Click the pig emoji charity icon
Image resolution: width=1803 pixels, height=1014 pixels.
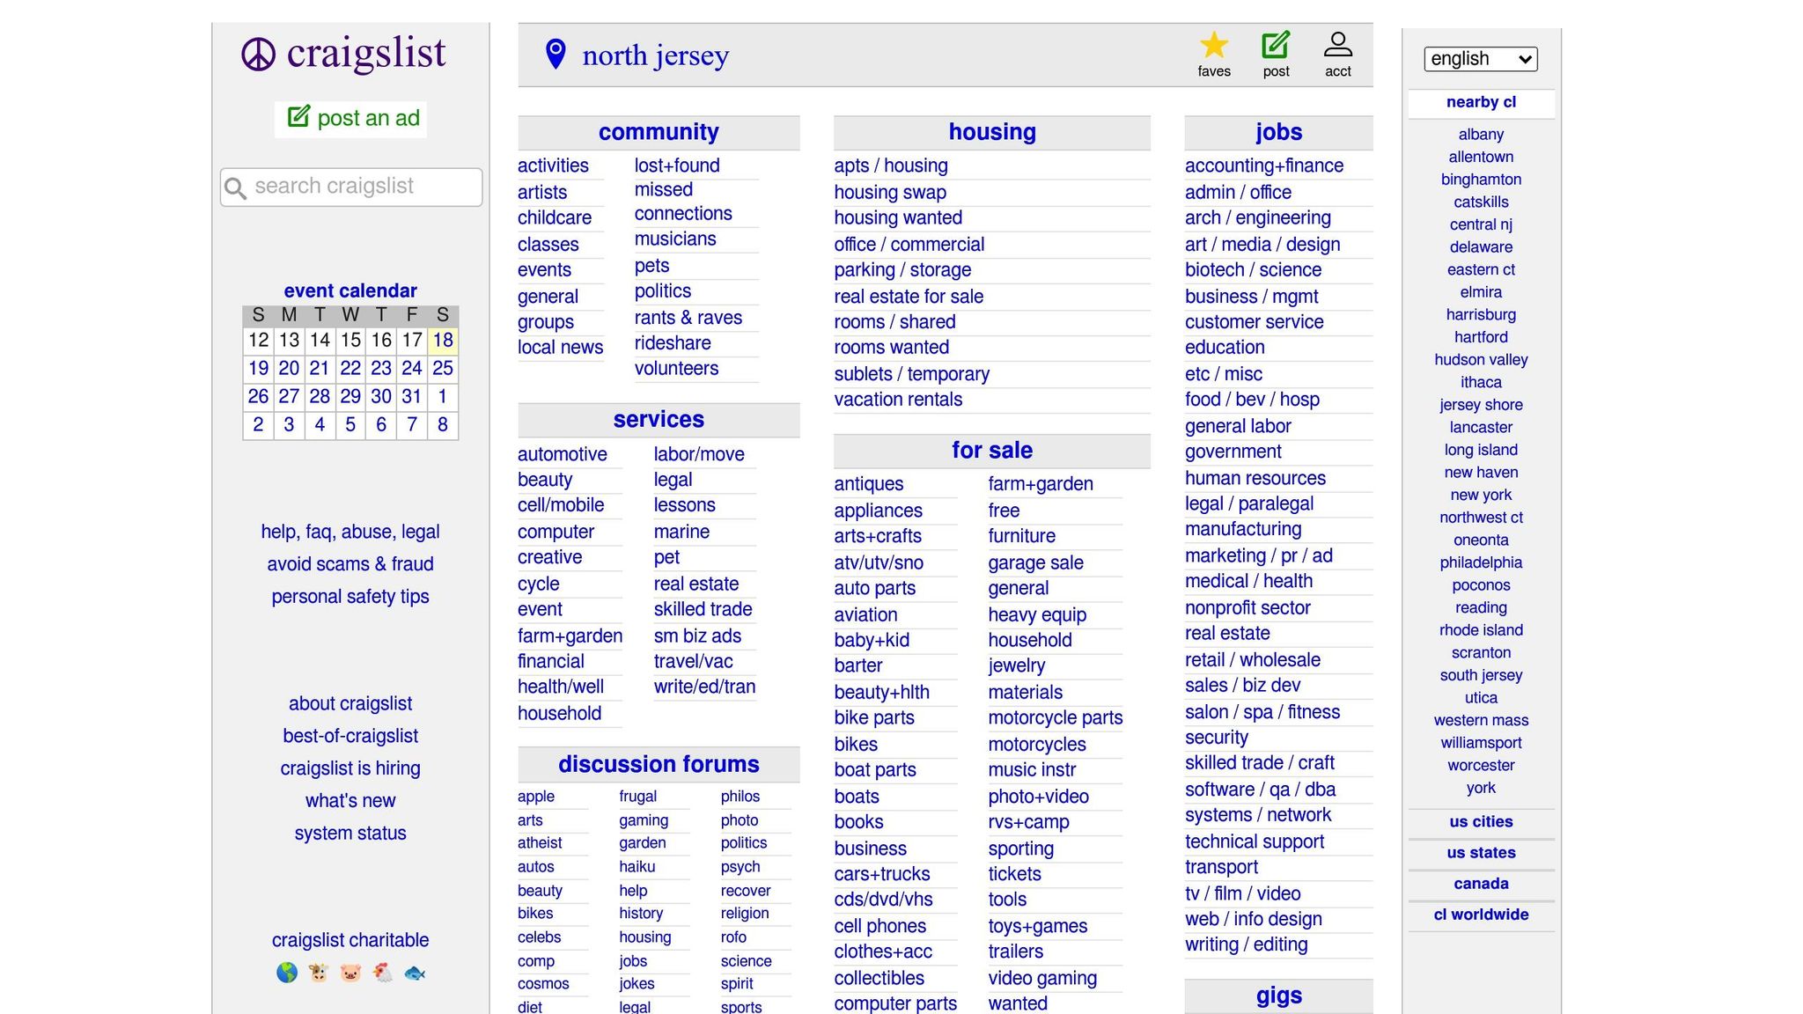coord(350,973)
